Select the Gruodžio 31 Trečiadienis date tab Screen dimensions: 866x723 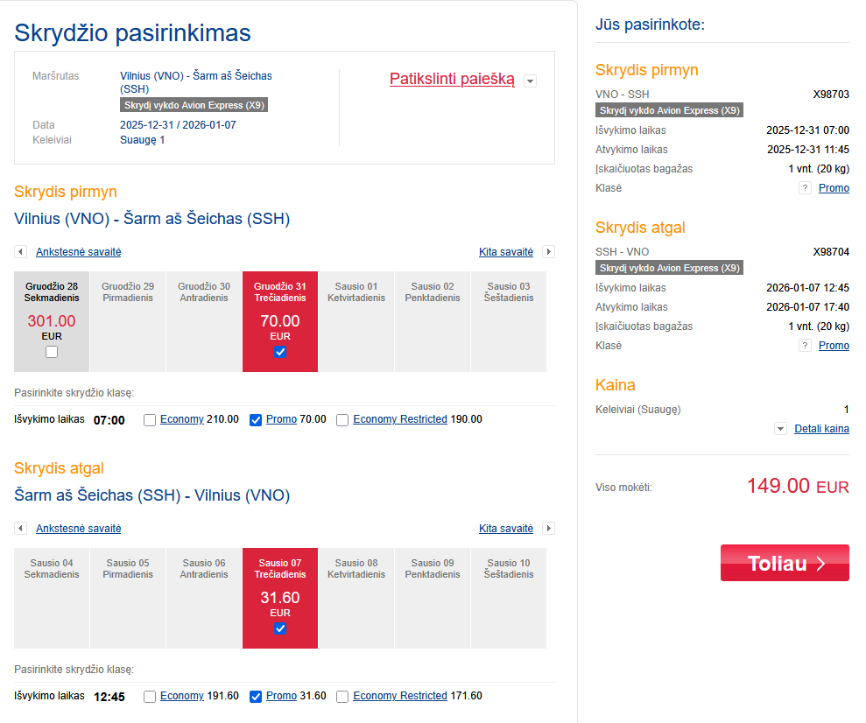(280, 320)
